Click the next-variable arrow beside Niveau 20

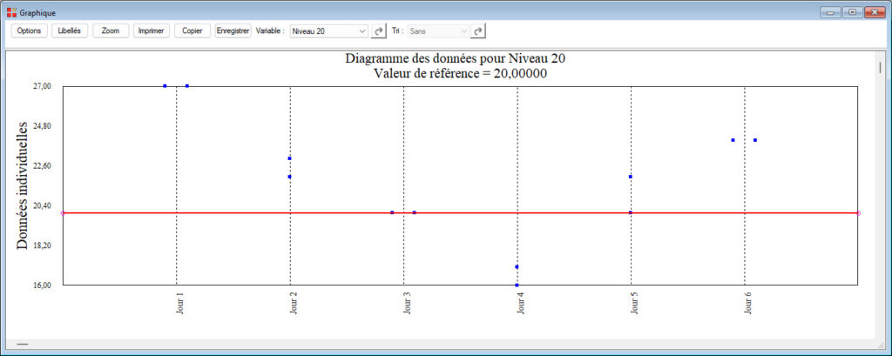(x=379, y=30)
